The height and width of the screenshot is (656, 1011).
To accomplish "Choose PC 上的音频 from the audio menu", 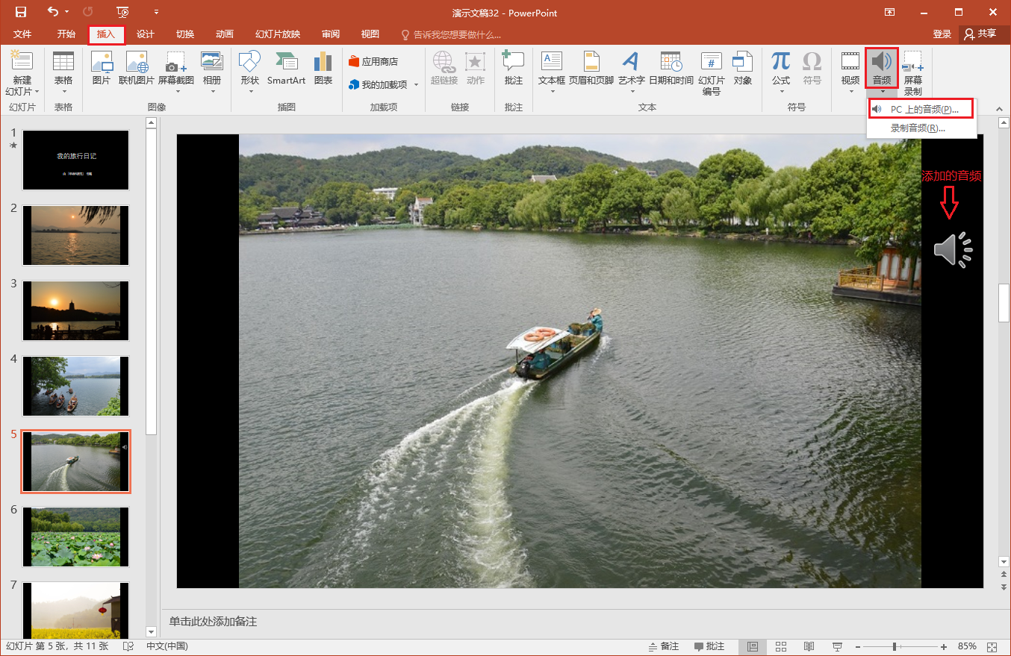I will 921,110.
